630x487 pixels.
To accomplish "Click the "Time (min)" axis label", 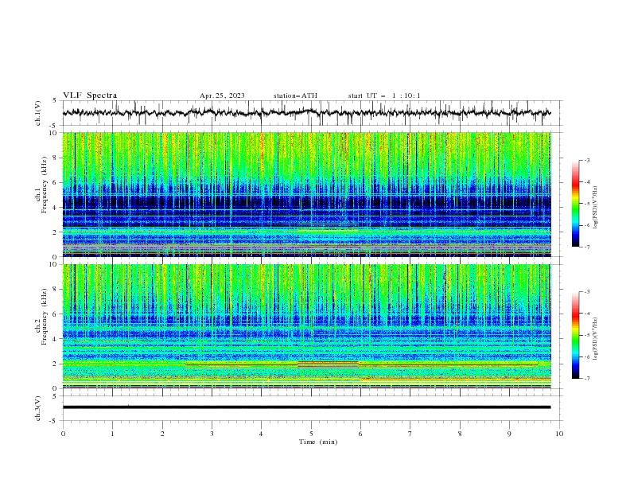I will point(318,442).
